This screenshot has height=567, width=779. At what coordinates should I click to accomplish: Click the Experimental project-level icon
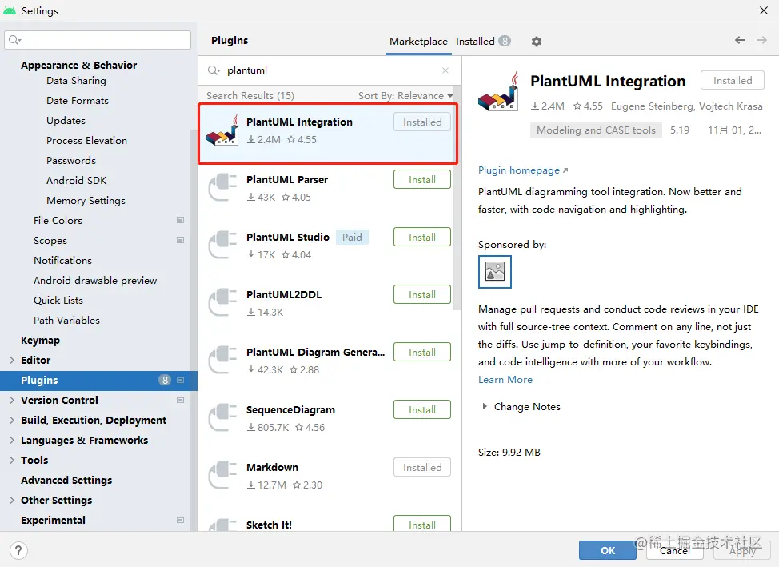point(180,521)
